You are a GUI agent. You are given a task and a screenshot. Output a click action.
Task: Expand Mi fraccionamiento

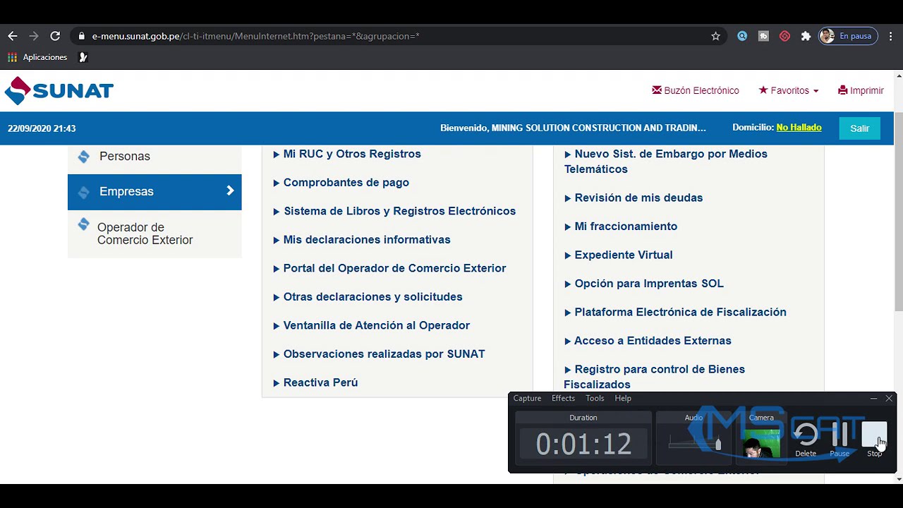(621, 226)
